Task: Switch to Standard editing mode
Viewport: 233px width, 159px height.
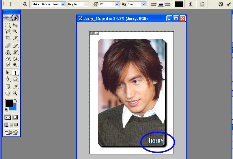Action: [x=8, y=117]
